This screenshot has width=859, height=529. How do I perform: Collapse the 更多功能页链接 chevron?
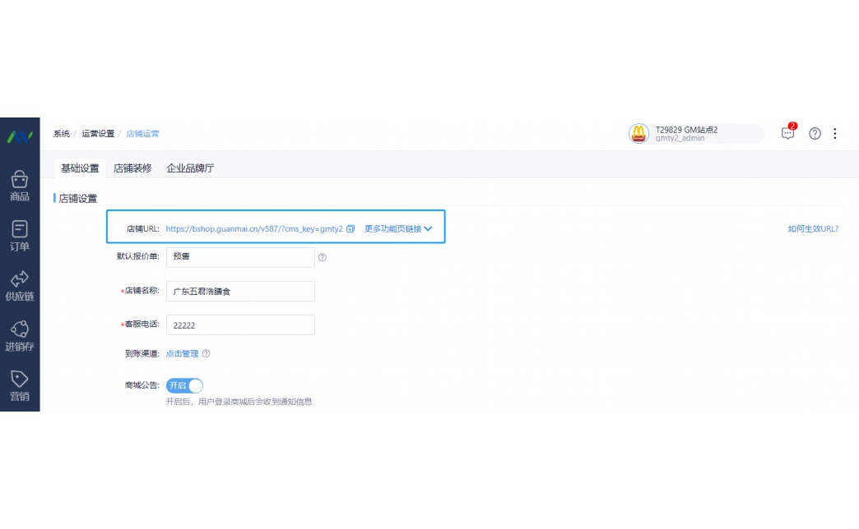tap(429, 229)
